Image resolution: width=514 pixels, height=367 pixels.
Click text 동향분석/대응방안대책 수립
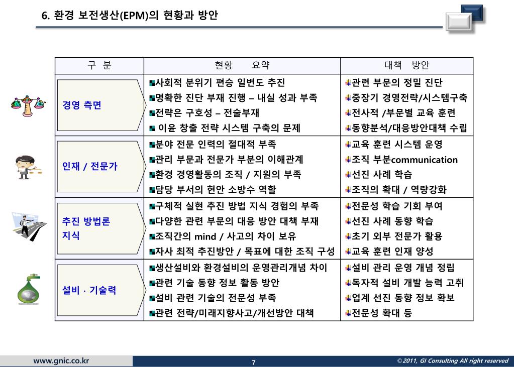pyautogui.click(x=409, y=128)
